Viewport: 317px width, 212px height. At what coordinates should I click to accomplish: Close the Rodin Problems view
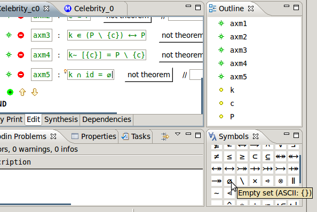pyautogui.click(x=53, y=136)
